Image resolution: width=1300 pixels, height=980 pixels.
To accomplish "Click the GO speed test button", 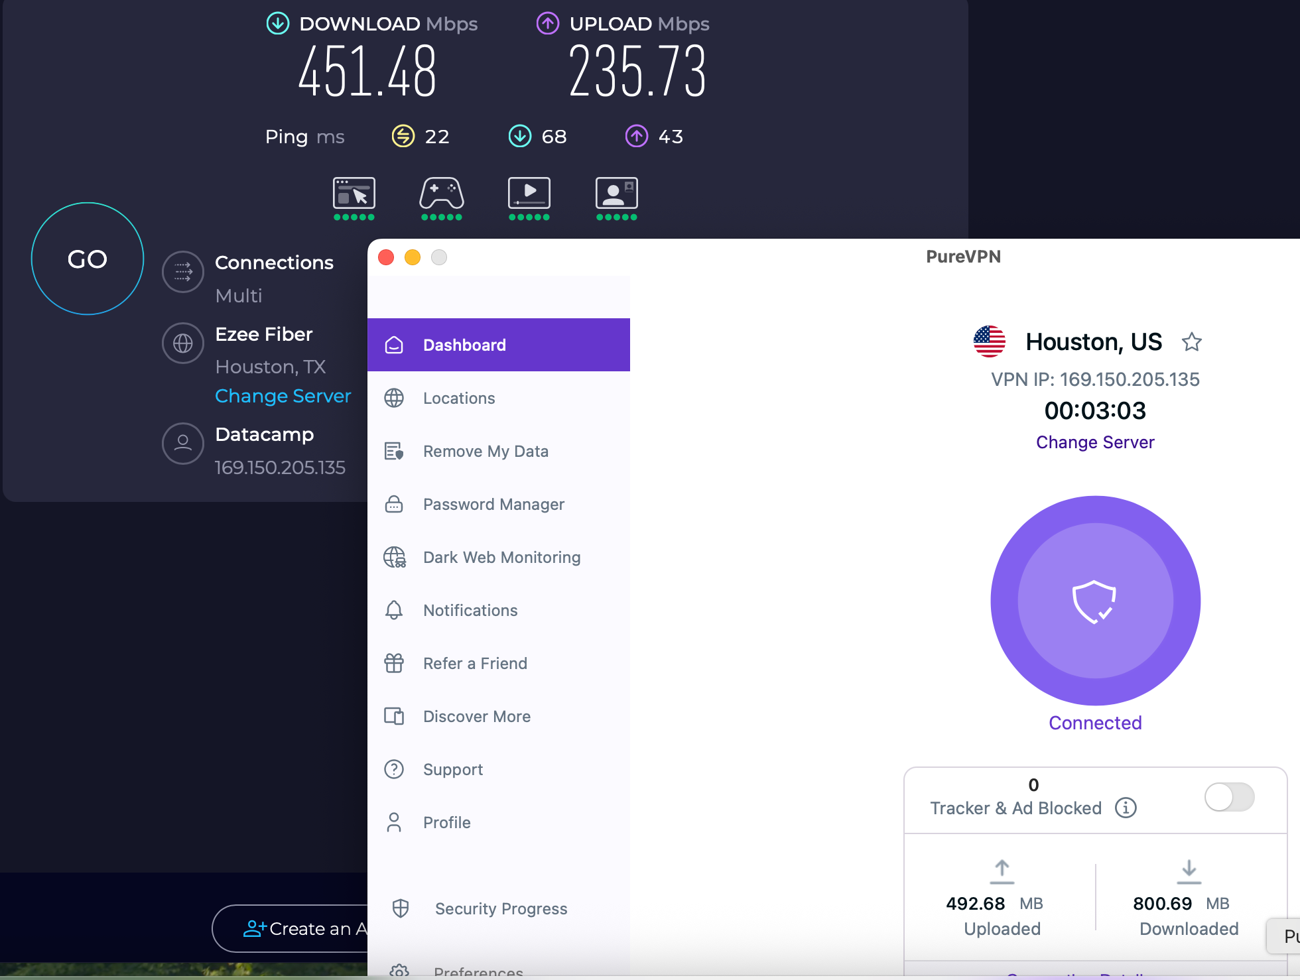I will pyautogui.click(x=88, y=259).
